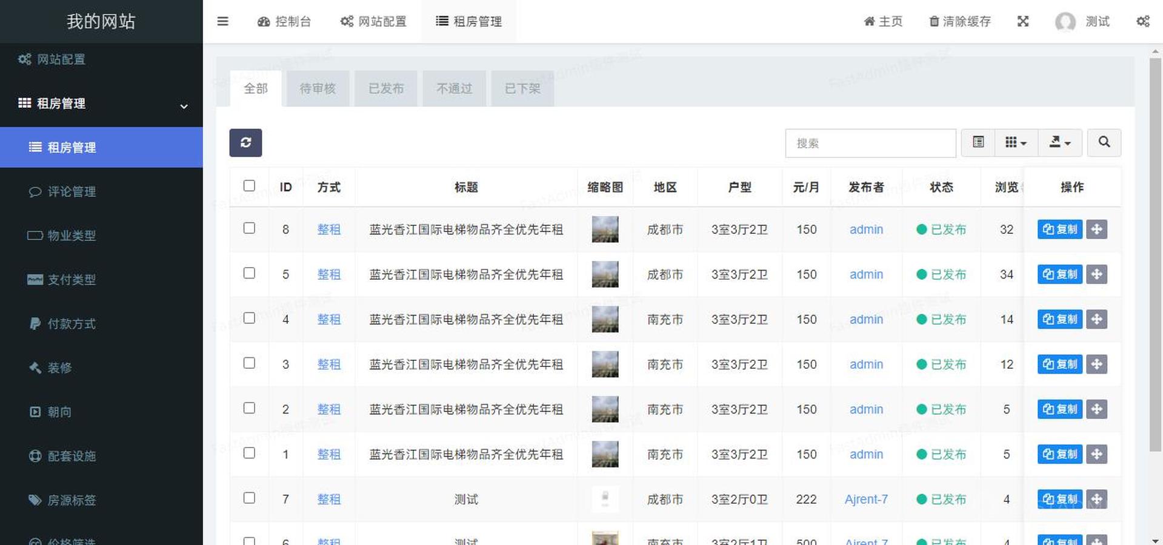The width and height of the screenshot is (1163, 545).
Task: Click the 我的网站 site title
Action: pyautogui.click(x=101, y=21)
